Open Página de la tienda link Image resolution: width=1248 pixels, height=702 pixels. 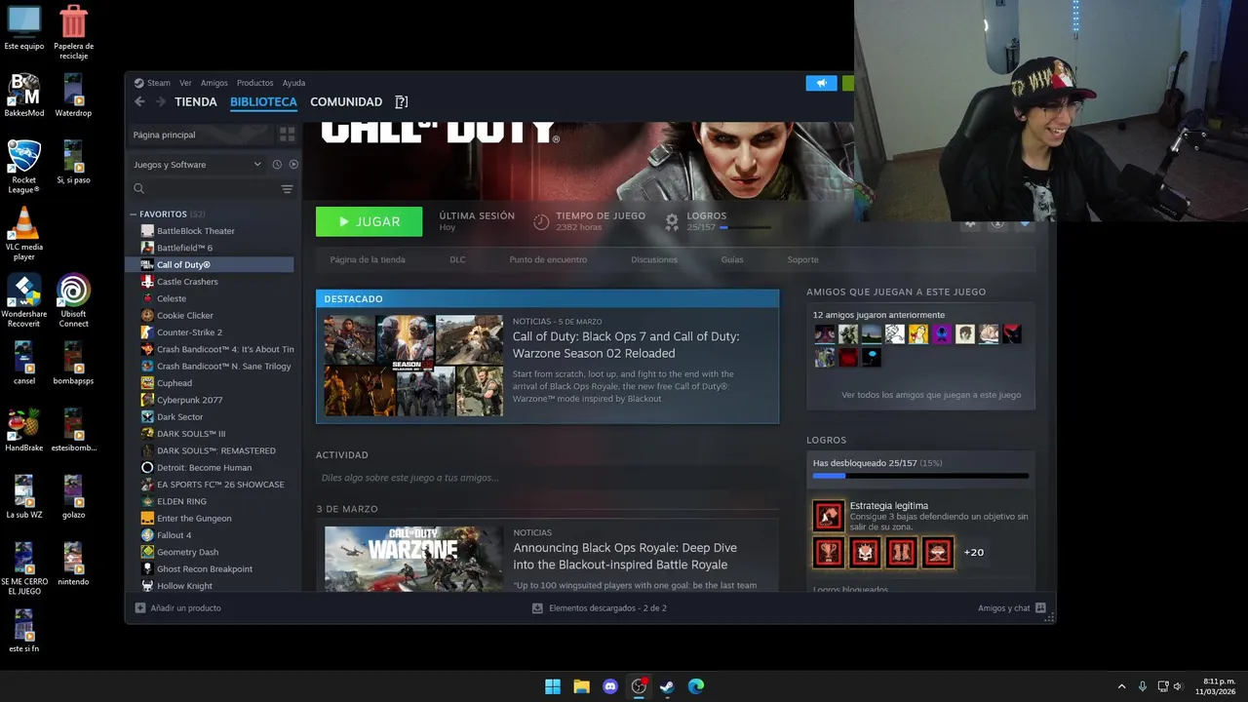click(368, 260)
